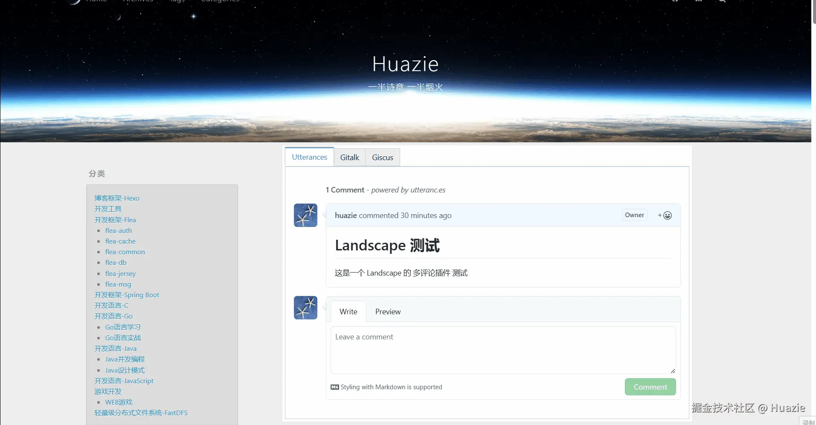Open the flea-auth category link
816x425 pixels.
[x=118, y=230]
